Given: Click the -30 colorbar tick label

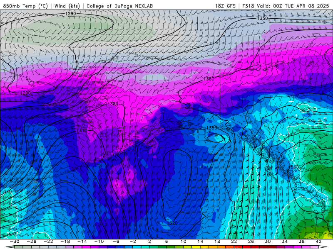Looking at the screenshot, I should pyautogui.click(x=15, y=242).
